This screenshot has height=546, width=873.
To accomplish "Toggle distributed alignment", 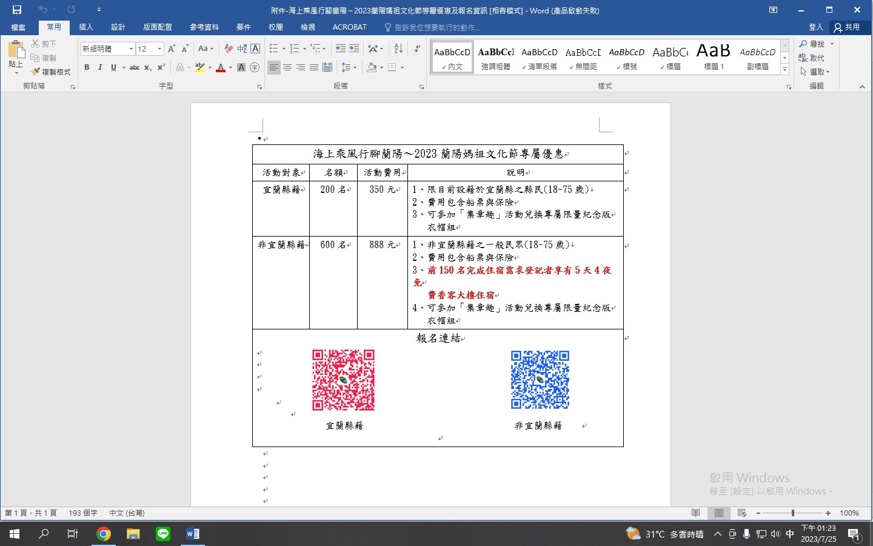I will (x=327, y=67).
